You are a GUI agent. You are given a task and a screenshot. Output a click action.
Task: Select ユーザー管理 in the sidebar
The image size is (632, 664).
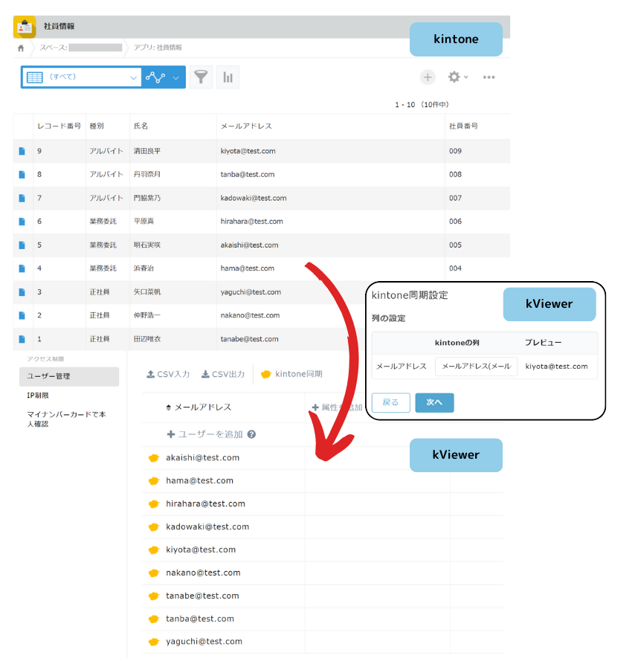[69, 376]
